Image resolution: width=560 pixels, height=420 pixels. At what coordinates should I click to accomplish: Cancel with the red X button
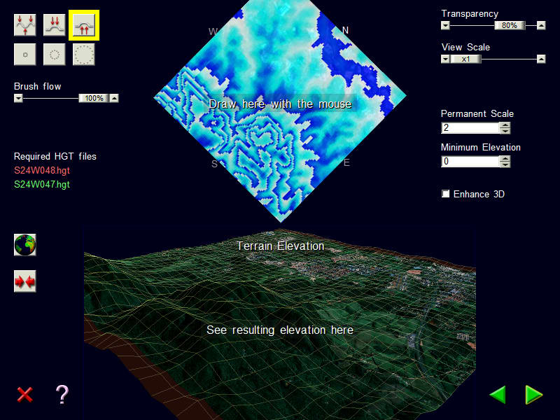[25, 394]
